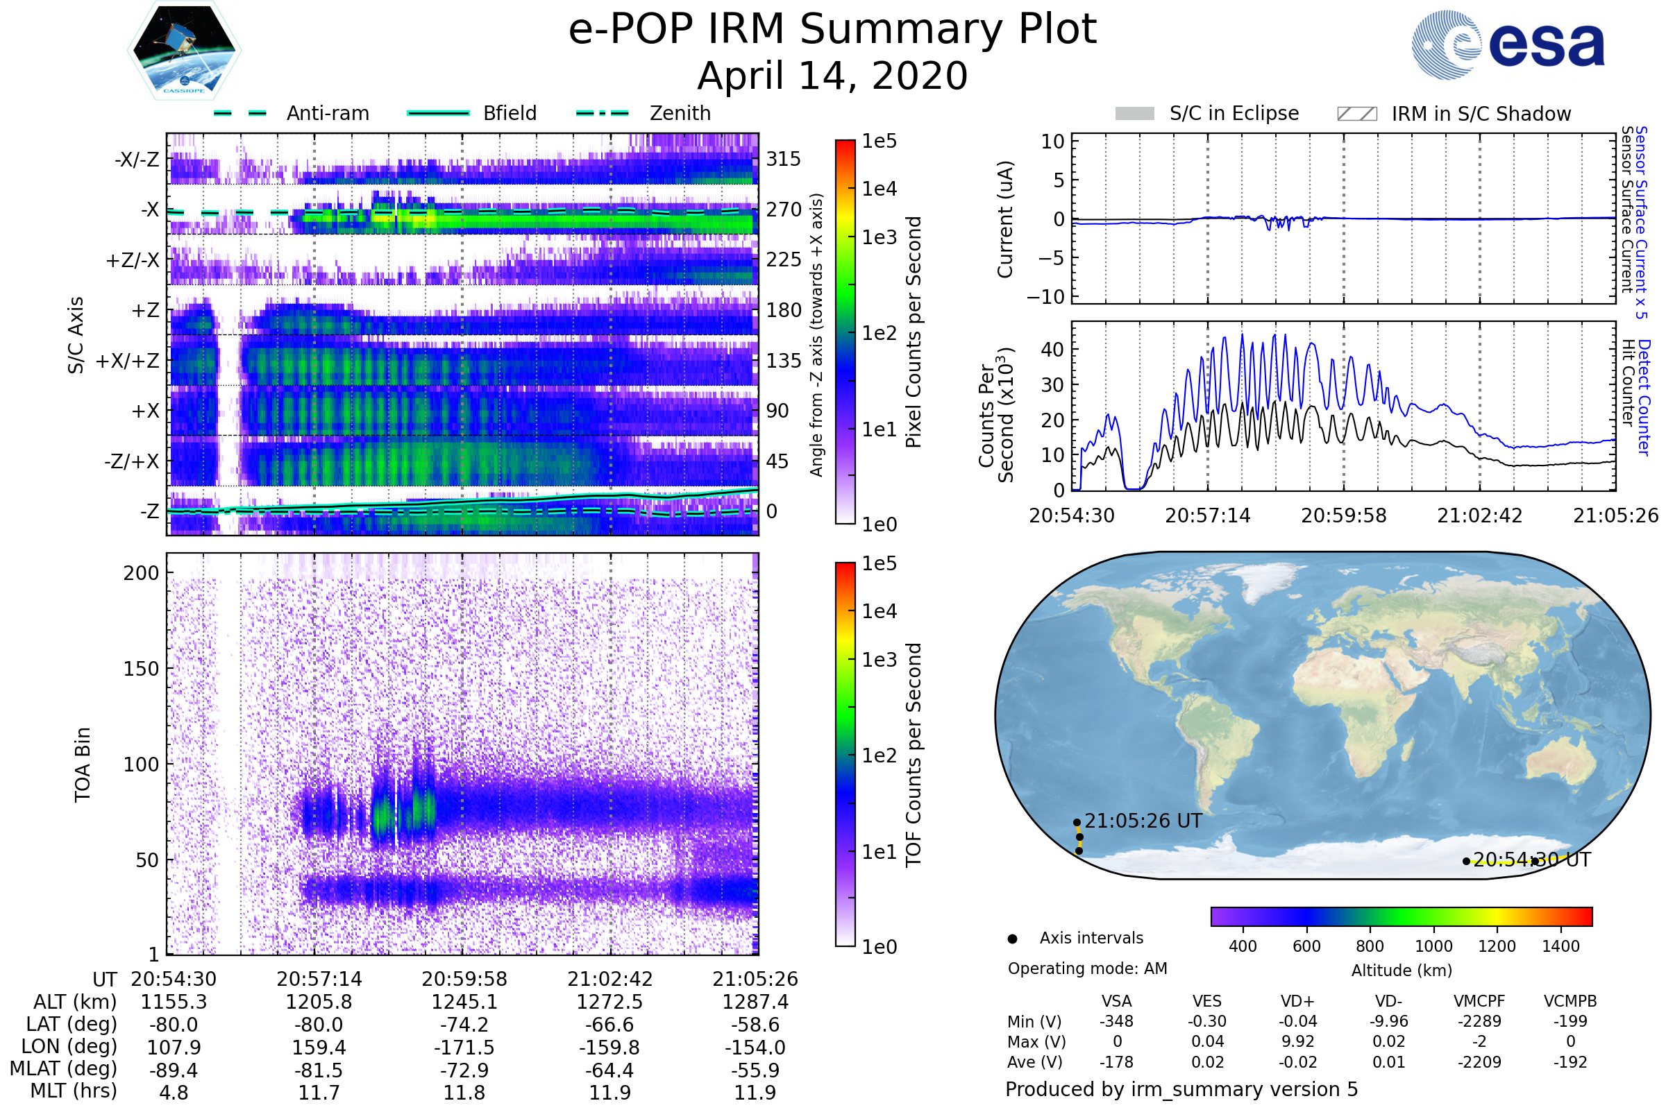Screen dimensions: 1666x1110
Task: Click the Zenith dash-dot legend marker
Action: 602,113
